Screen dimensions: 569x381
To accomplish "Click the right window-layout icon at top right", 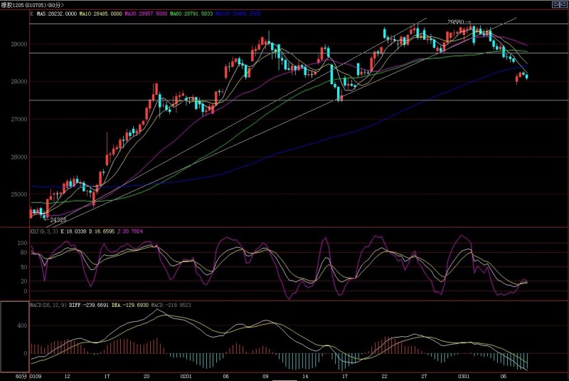I will tap(563, 4).
